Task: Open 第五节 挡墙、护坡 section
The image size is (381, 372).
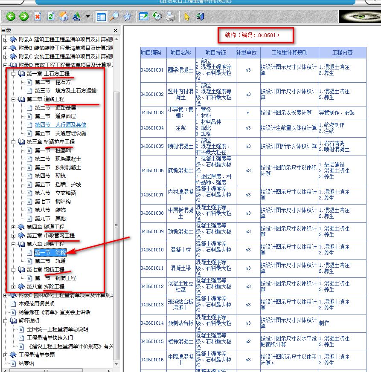Action: coord(58,185)
